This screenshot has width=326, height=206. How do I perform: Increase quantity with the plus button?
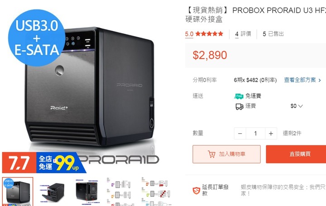pyautogui.click(x=271, y=133)
